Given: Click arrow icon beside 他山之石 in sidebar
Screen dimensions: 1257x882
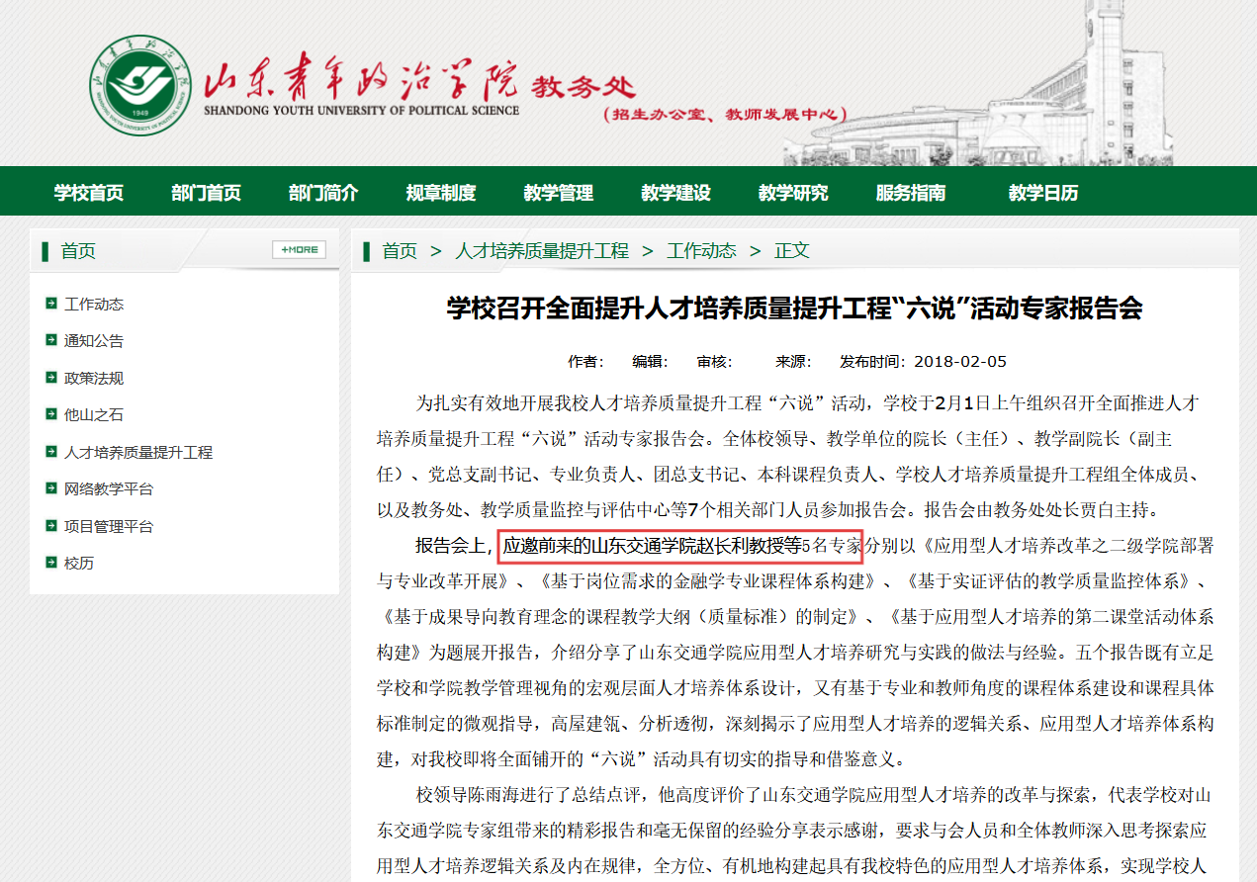Looking at the screenshot, I should (x=51, y=414).
